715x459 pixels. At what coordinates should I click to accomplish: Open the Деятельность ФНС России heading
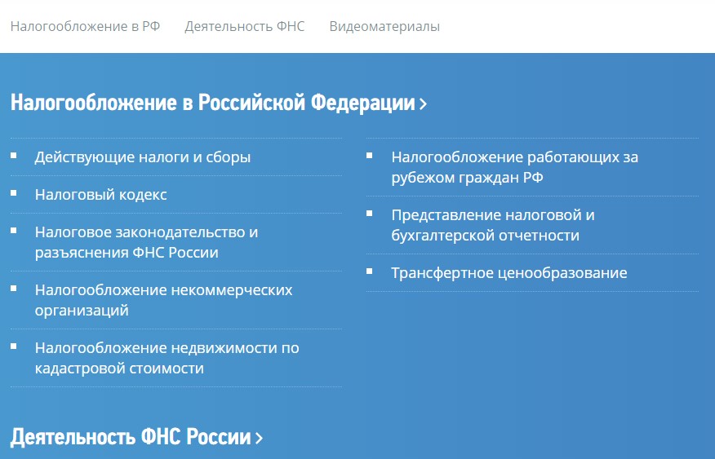pos(131,437)
